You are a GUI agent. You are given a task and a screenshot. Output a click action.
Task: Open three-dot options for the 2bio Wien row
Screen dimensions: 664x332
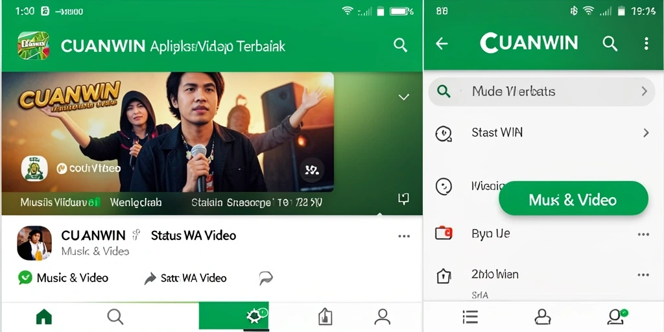coord(643,275)
